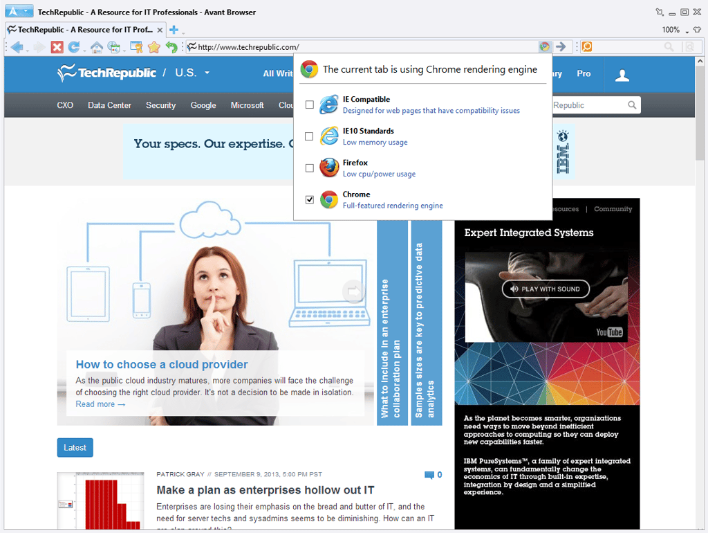Click the TechRepublic user profile icon

(x=622, y=75)
